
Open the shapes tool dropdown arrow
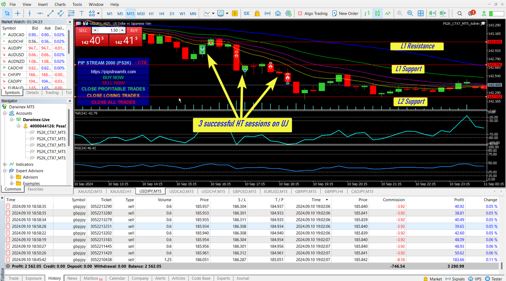pos(99,13)
